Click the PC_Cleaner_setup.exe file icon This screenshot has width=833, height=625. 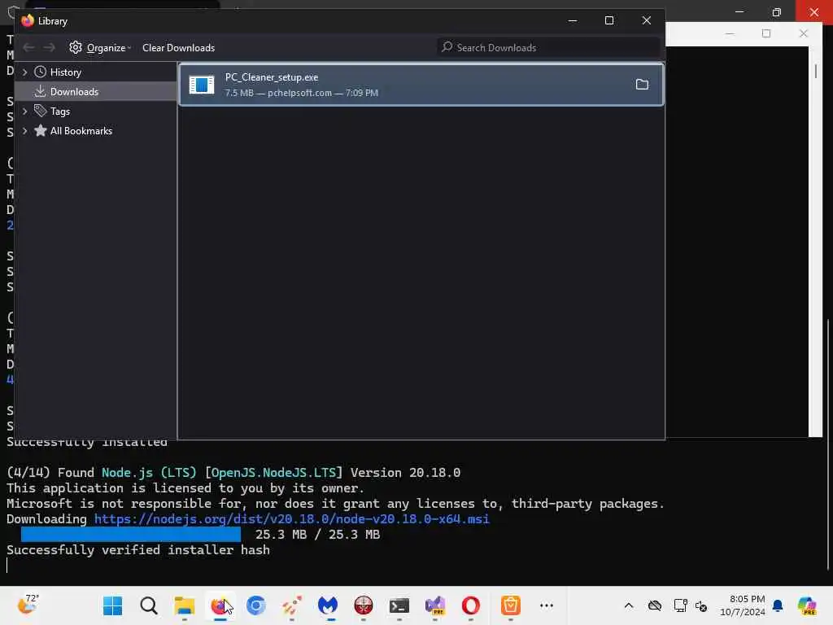[x=202, y=85]
